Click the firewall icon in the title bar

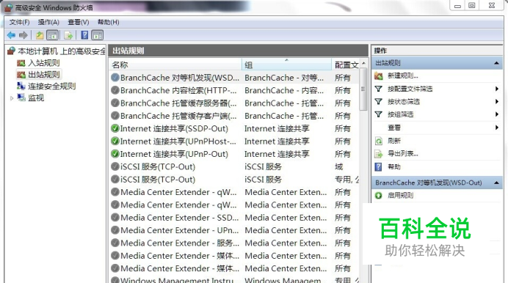click(x=8, y=7)
